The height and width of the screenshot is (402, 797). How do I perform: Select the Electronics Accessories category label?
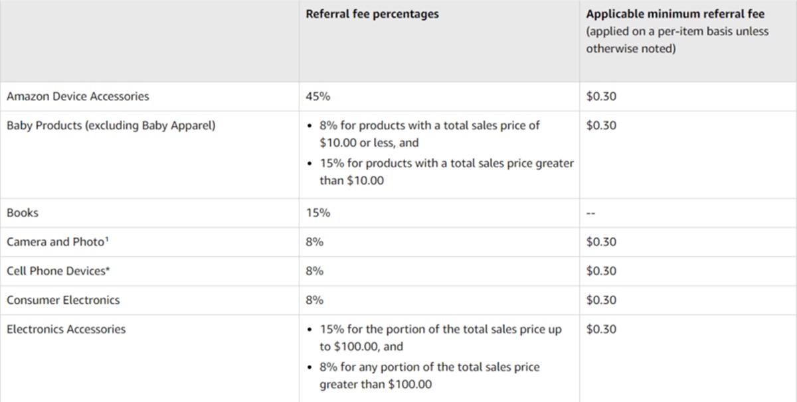tap(66, 330)
